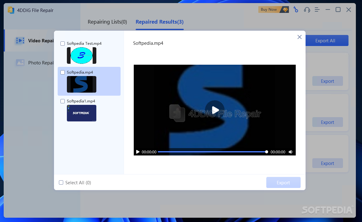This screenshot has height=222, width=362.
Task: Click the video seek slider handle
Action: tap(267, 152)
